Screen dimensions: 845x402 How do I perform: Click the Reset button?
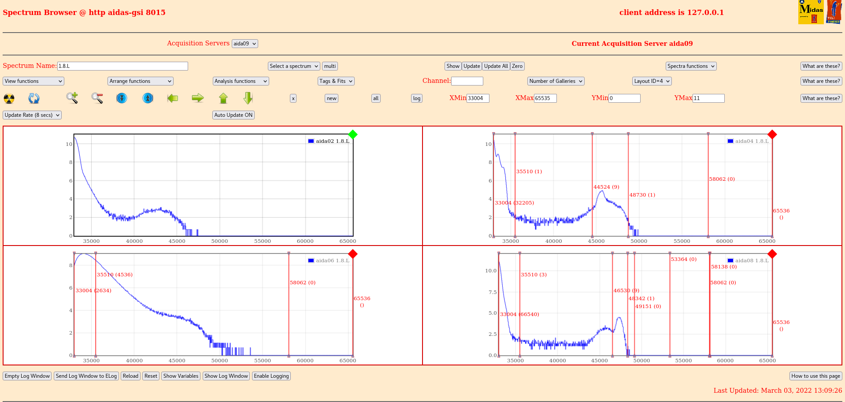151,376
